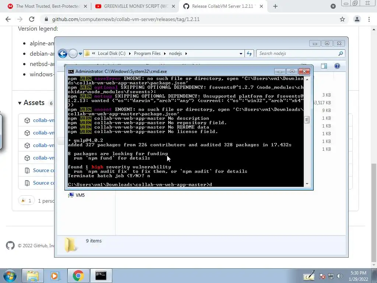Refresh the nodejs folder view
Screen dimensions: 377x283
249,54
